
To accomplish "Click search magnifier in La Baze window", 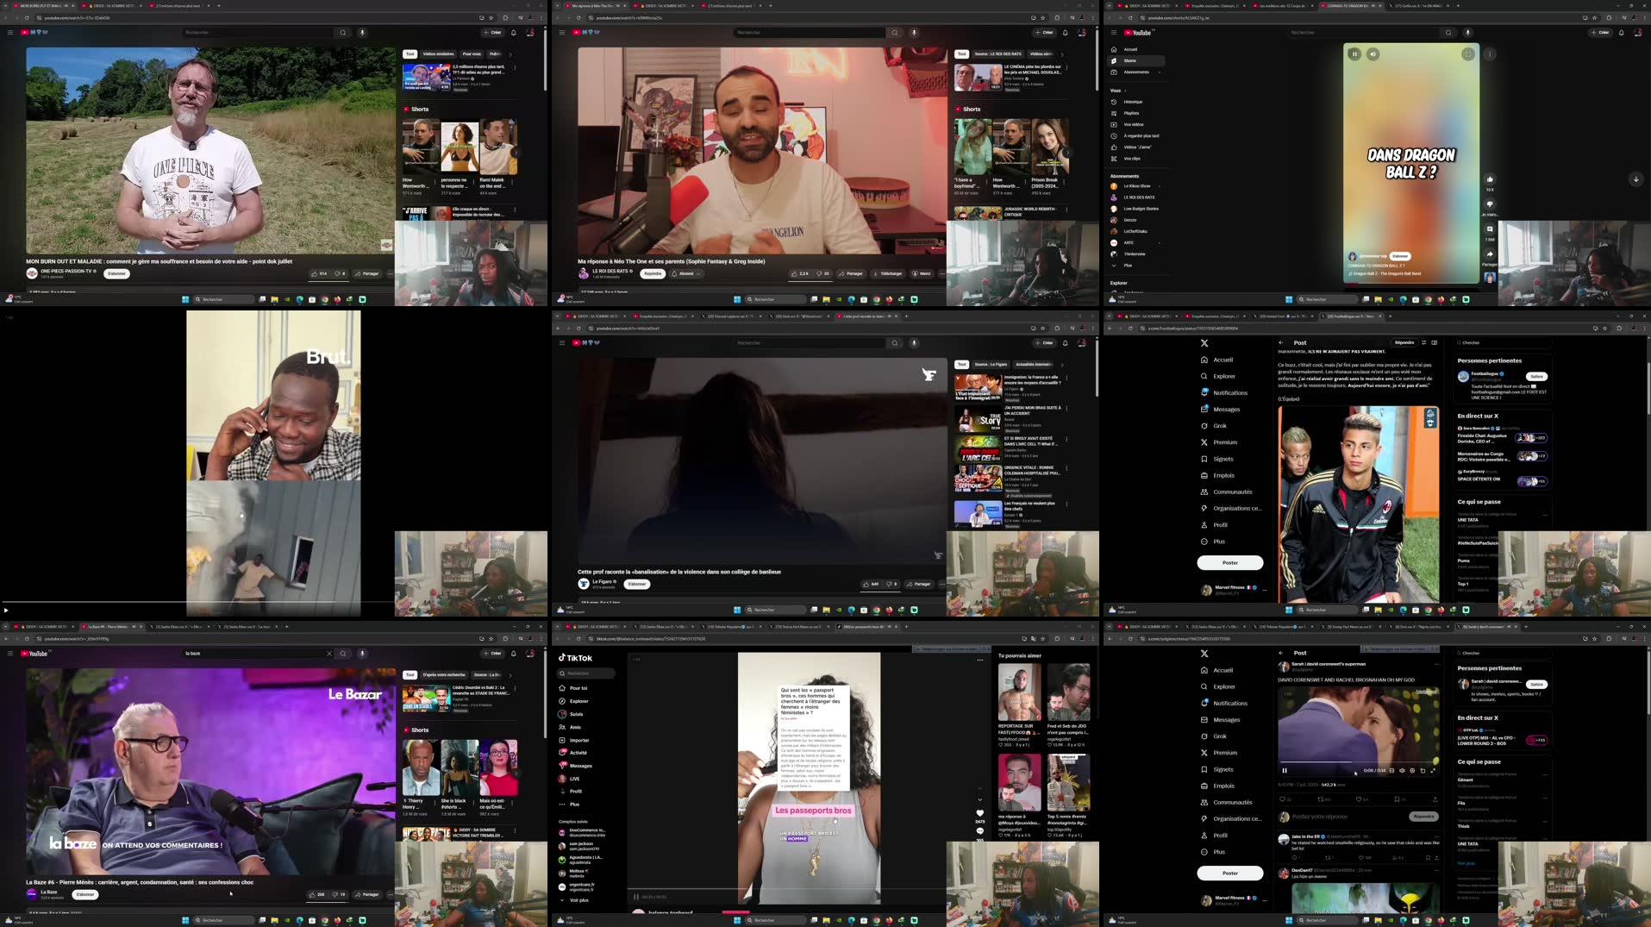I will 343,654.
